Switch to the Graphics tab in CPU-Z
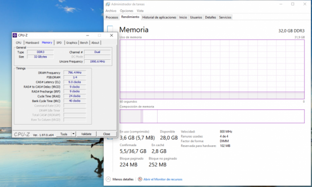The width and height of the screenshot is (312, 187). point(71,43)
